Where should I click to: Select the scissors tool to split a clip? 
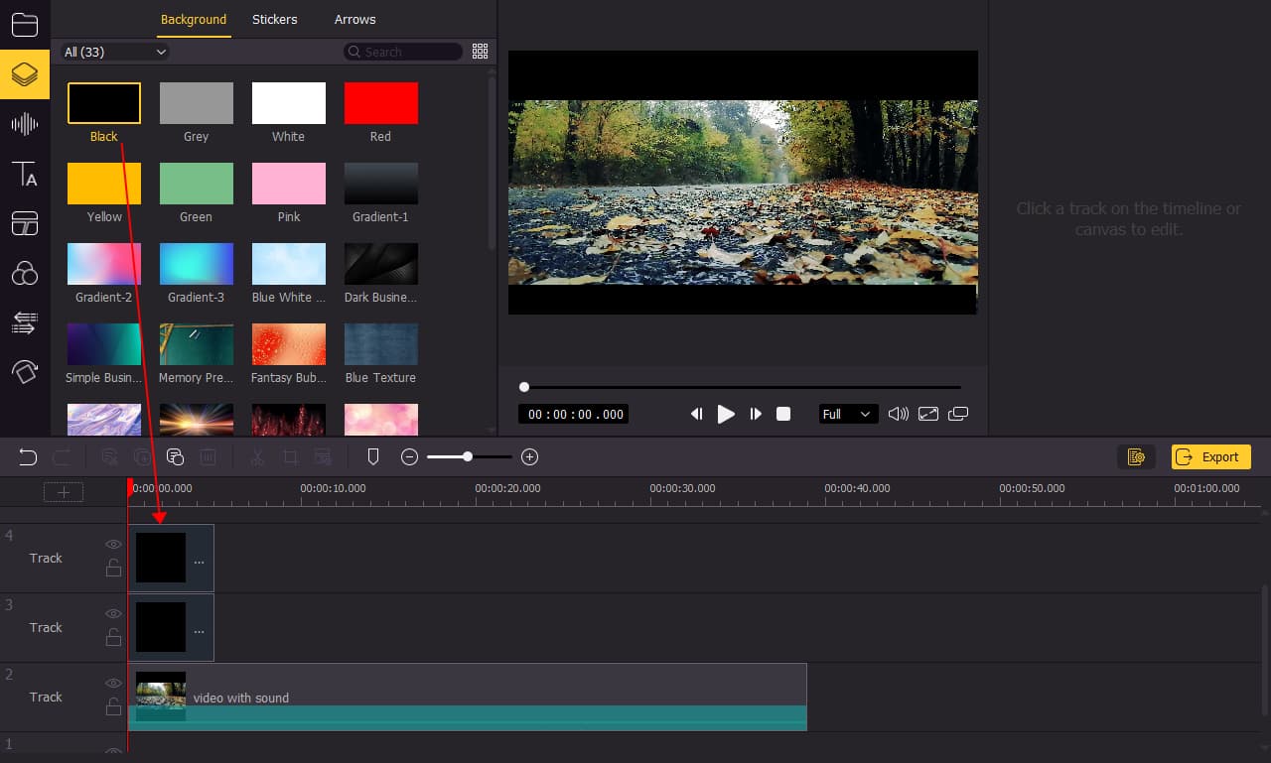[x=257, y=456]
